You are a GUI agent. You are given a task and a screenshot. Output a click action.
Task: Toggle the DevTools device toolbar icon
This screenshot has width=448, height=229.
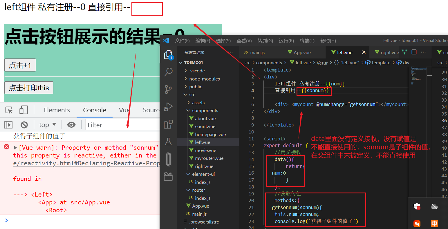(24, 110)
